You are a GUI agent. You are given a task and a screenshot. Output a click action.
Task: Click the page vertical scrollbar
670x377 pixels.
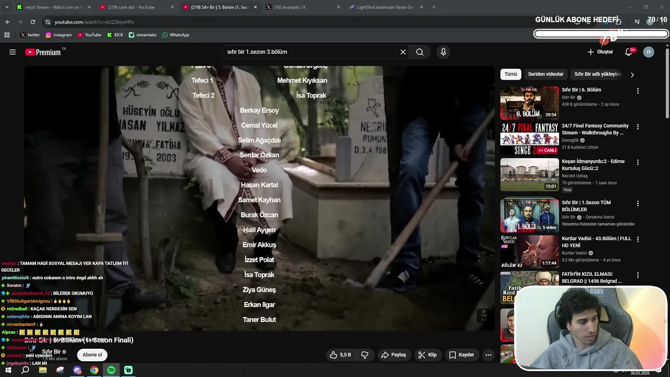[x=667, y=84]
